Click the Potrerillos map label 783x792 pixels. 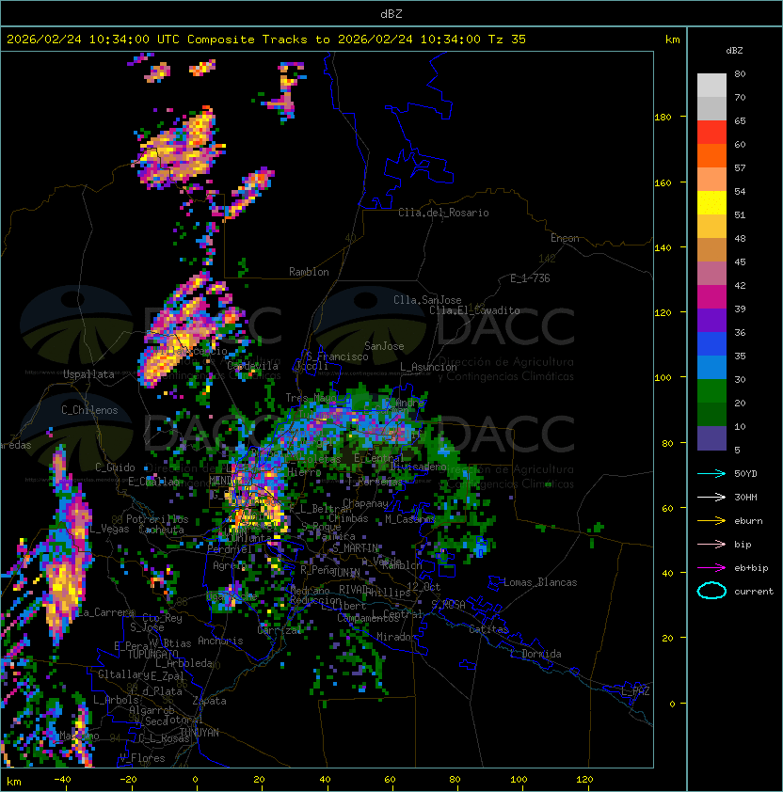[x=157, y=519]
